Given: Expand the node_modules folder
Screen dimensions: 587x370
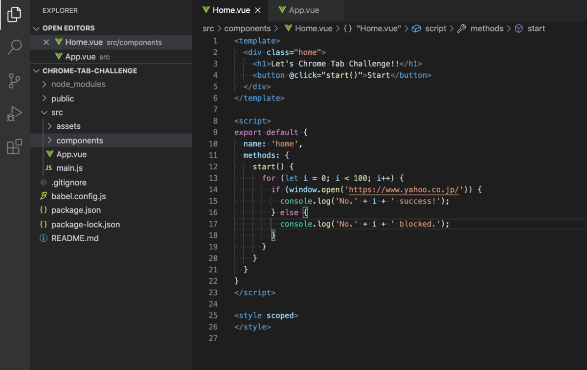Looking at the screenshot, I should click(111, 84).
